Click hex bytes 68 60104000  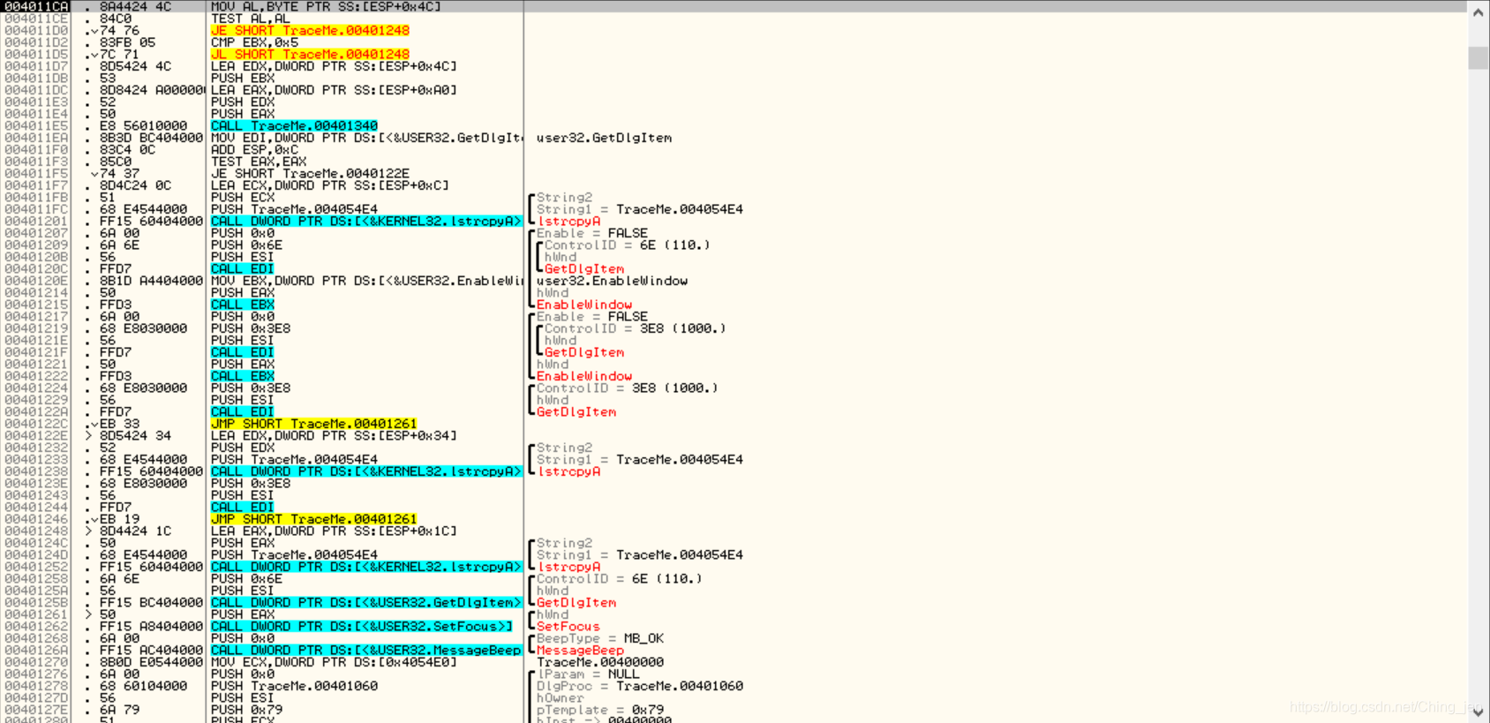click(143, 686)
